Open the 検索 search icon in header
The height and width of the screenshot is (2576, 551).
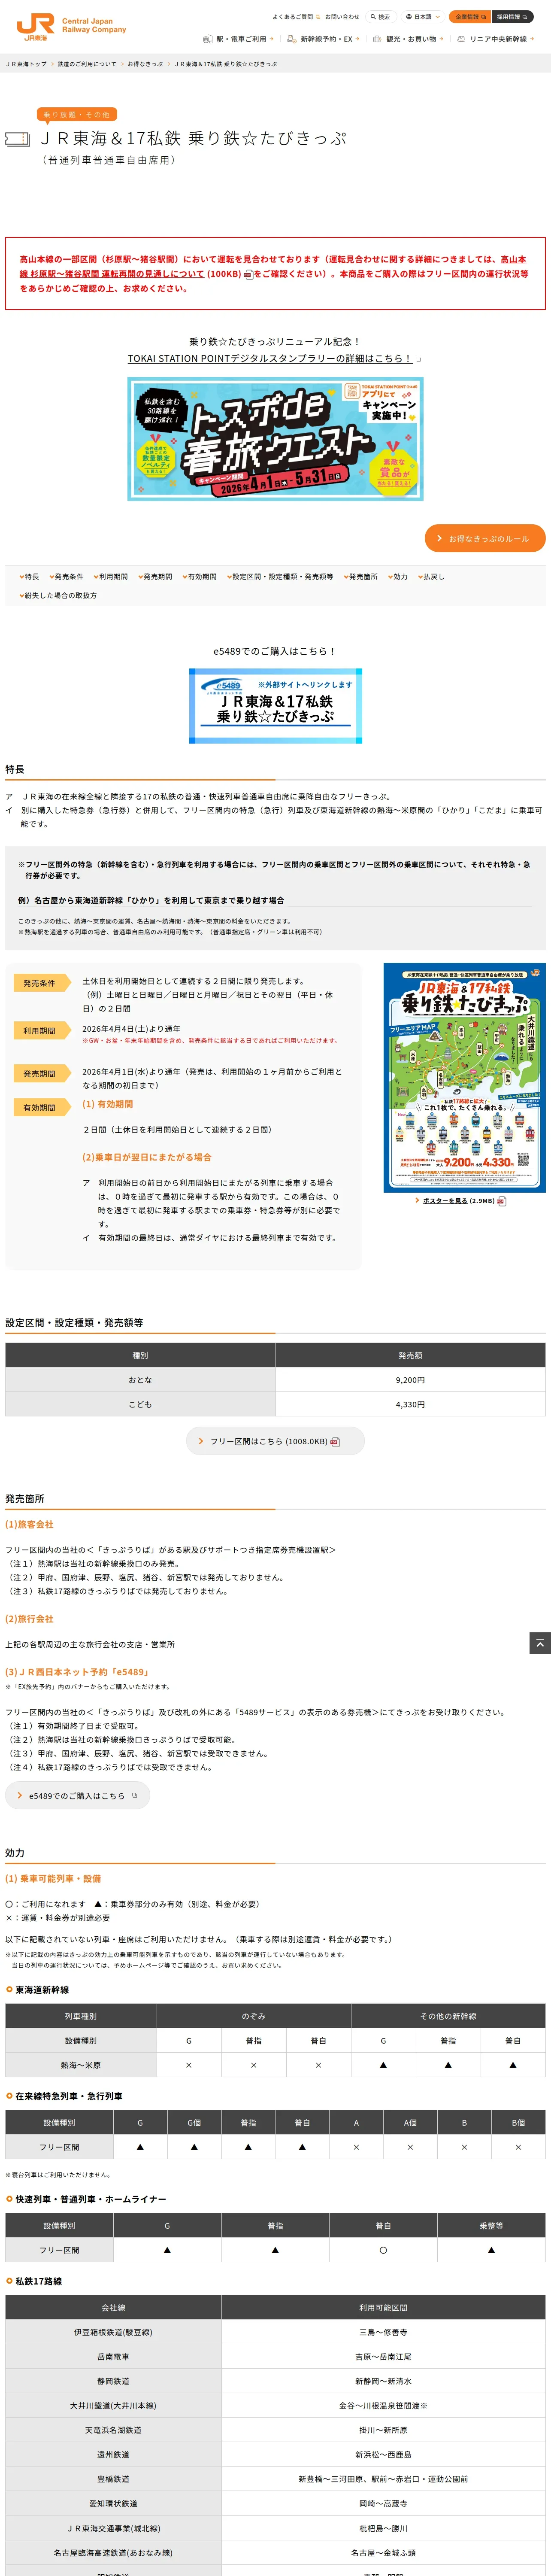point(380,17)
